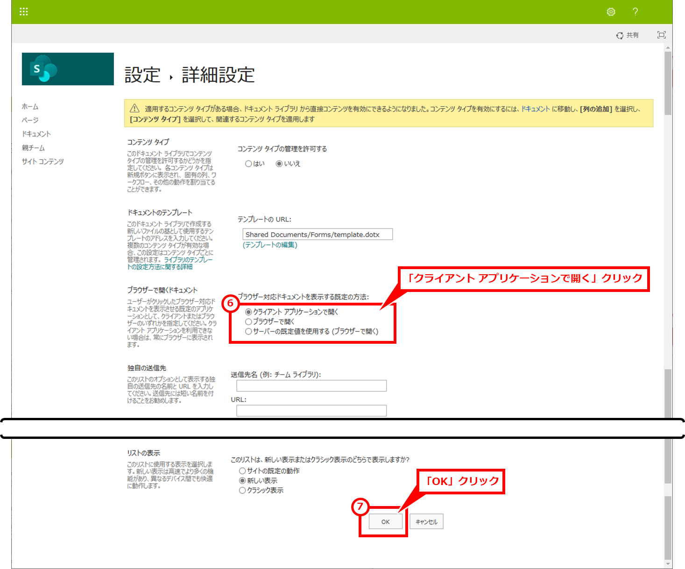Select クライアント アプリケーションで開く radio option
Screen dimensions: 685x569
248,312
